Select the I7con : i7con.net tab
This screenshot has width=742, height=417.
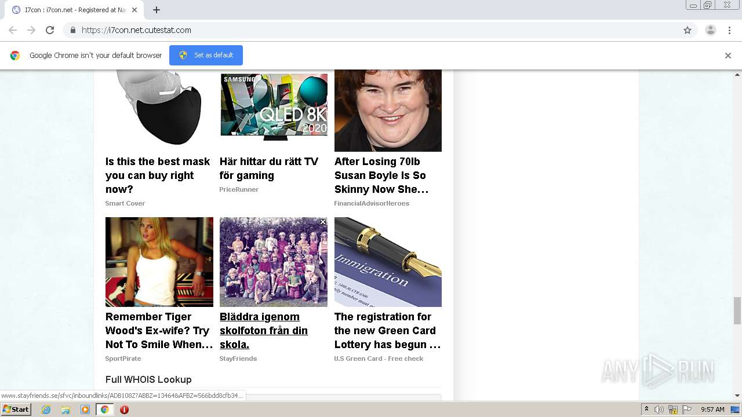75,10
